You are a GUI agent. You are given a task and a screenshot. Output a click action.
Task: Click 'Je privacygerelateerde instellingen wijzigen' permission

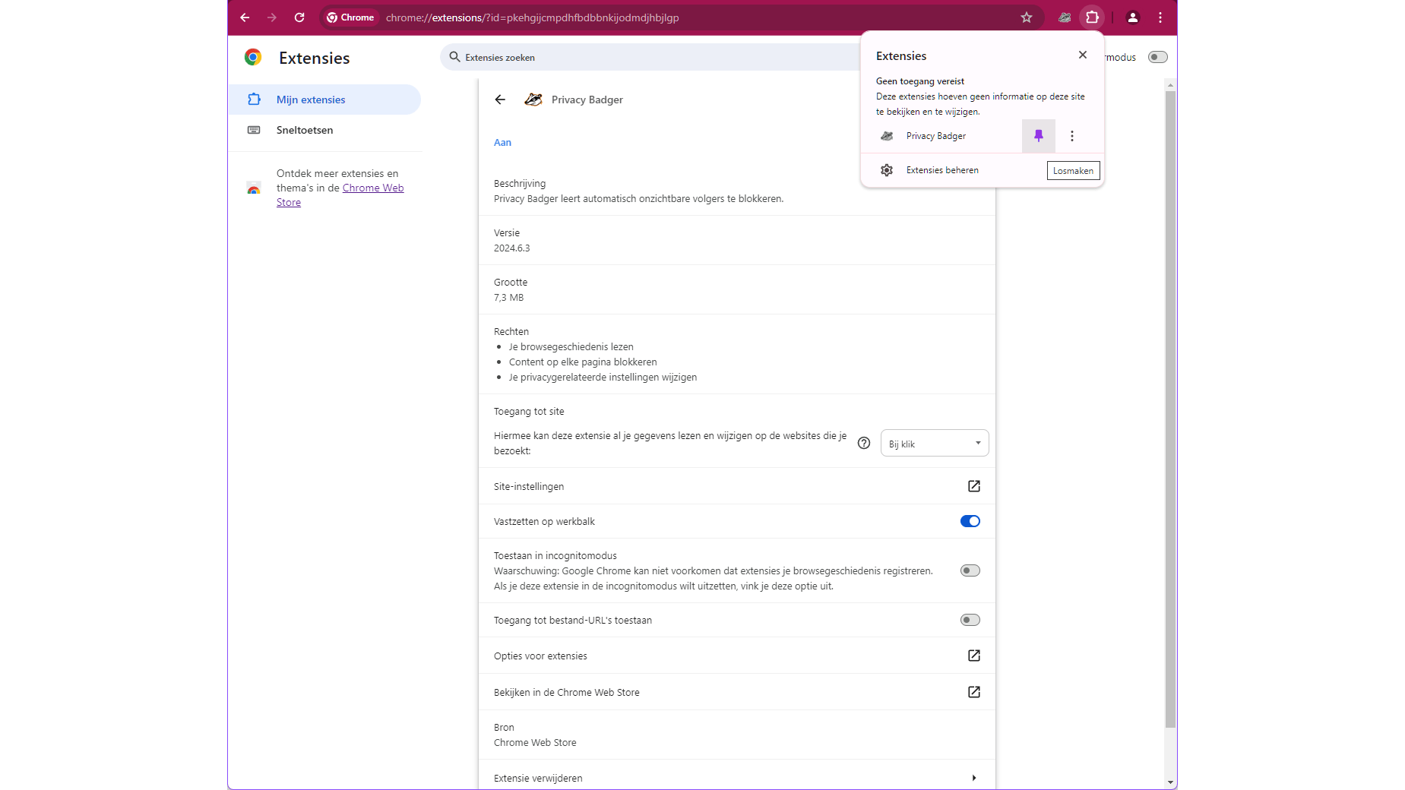[603, 378]
